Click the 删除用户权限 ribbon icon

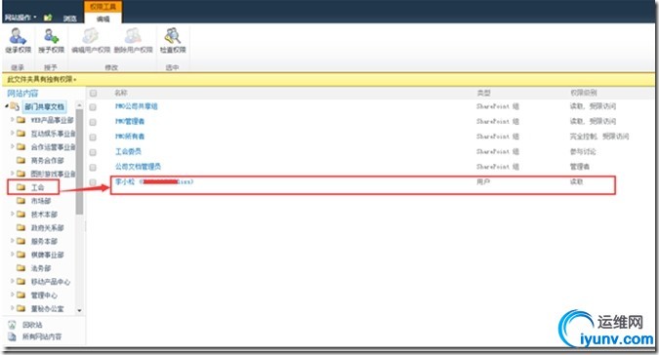(x=133, y=36)
